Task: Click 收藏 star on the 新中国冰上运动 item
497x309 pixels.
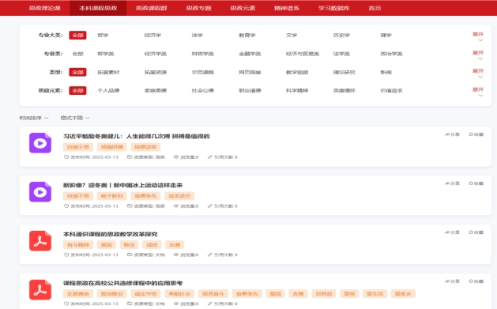Action: [x=476, y=183]
